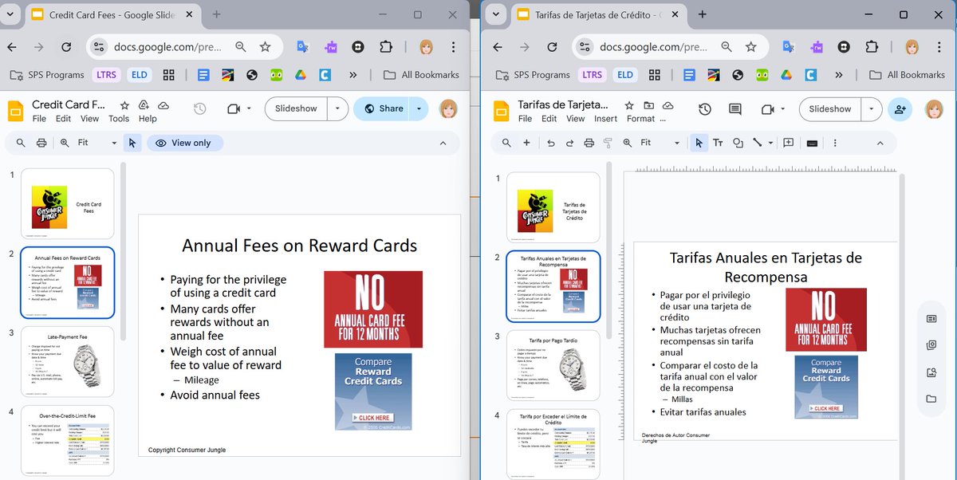Select slide 3 Late-Payment Fee thumbnail

[67, 361]
